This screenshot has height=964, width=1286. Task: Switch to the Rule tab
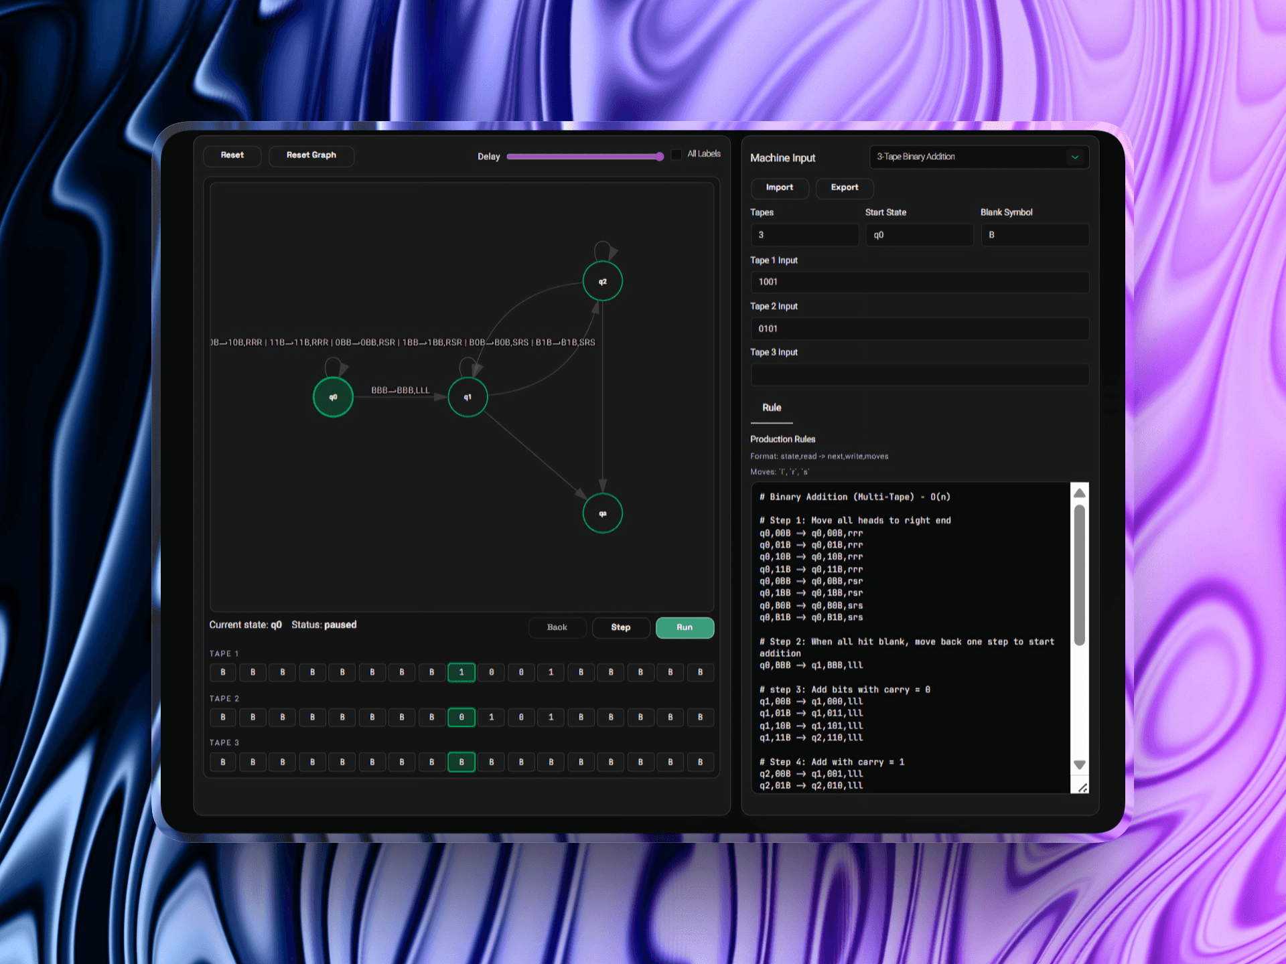[771, 408]
